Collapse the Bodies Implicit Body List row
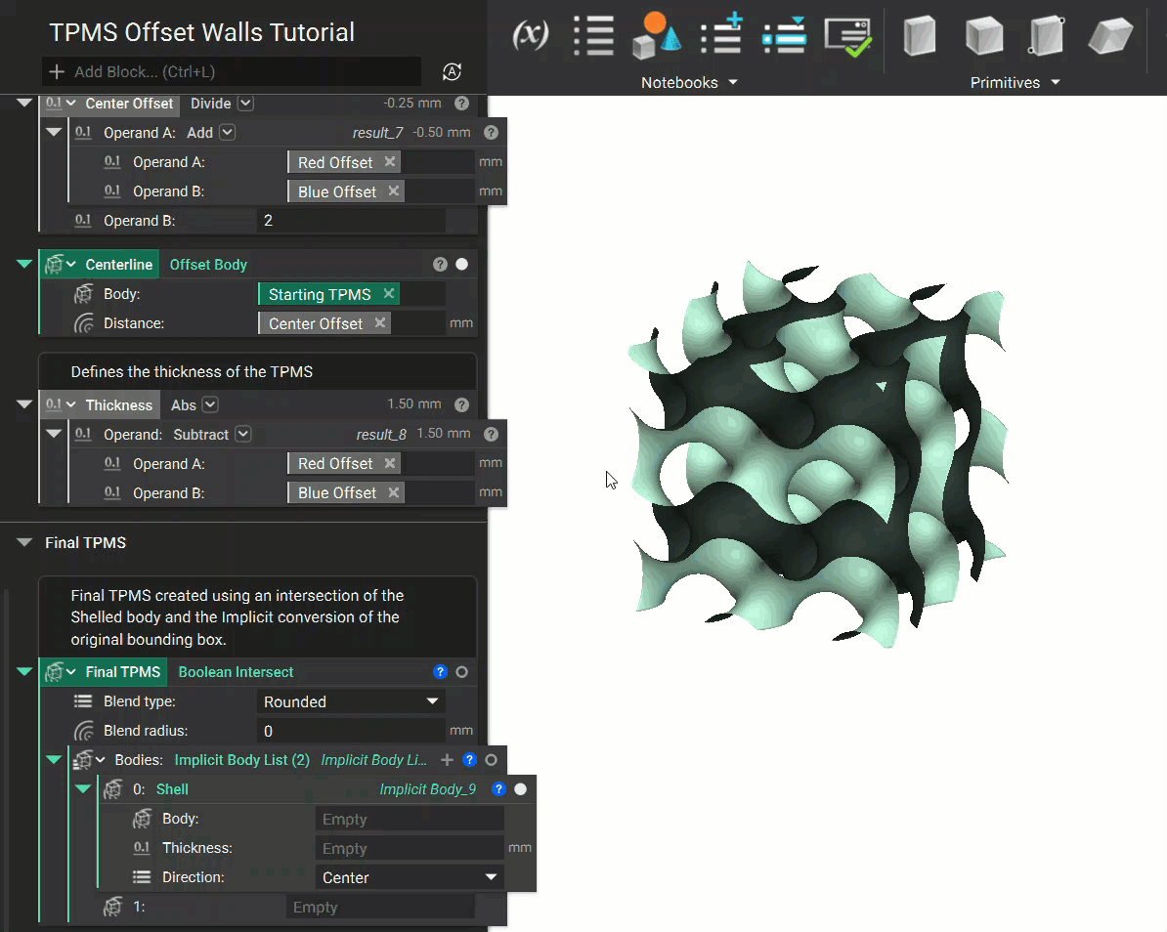This screenshot has width=1167, height=932. 54,759
